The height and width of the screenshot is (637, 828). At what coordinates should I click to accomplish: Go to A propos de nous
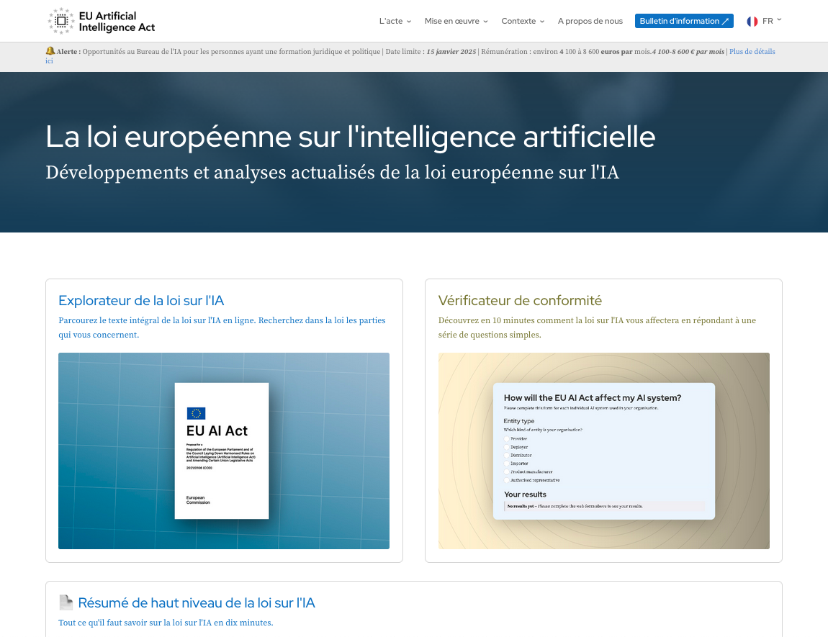(x=590, y=22)
